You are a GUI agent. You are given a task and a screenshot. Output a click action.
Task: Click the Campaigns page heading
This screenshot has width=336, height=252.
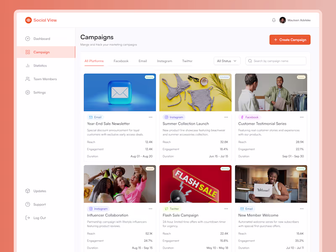click(x=97, y=37)
